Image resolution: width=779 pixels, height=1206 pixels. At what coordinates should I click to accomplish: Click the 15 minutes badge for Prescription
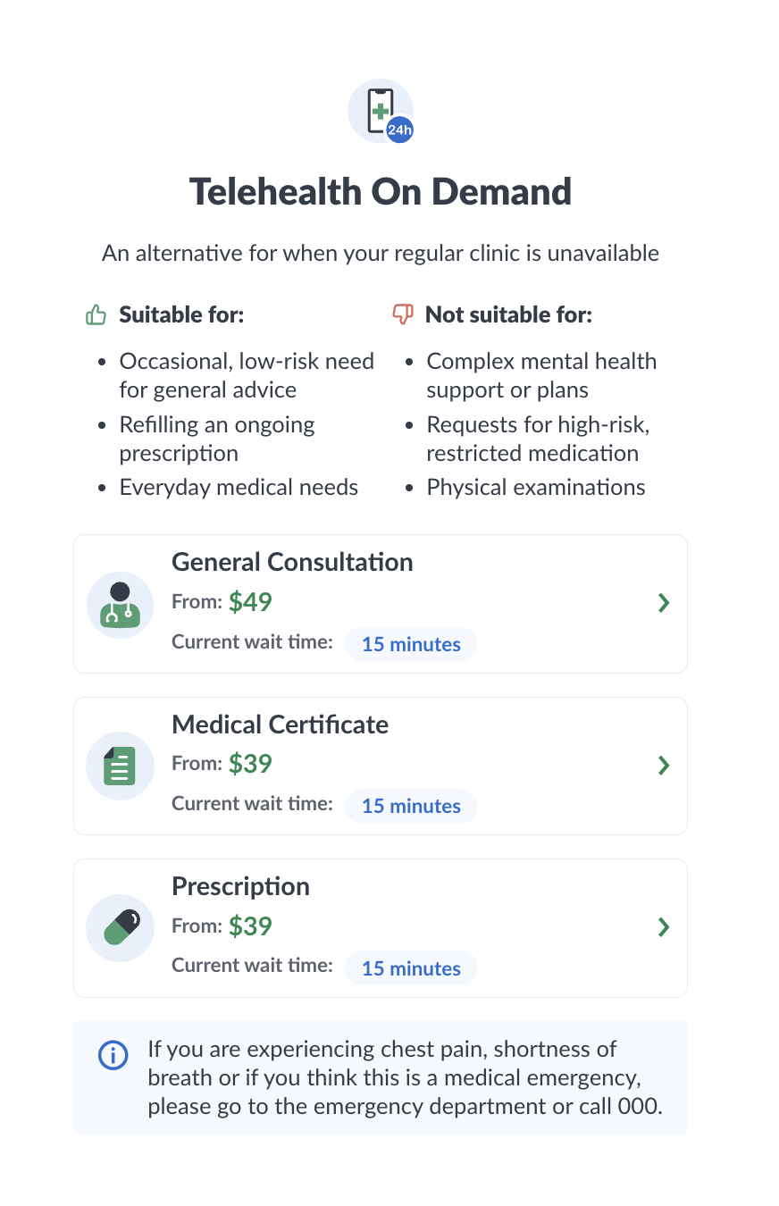(x=411, y=967)
